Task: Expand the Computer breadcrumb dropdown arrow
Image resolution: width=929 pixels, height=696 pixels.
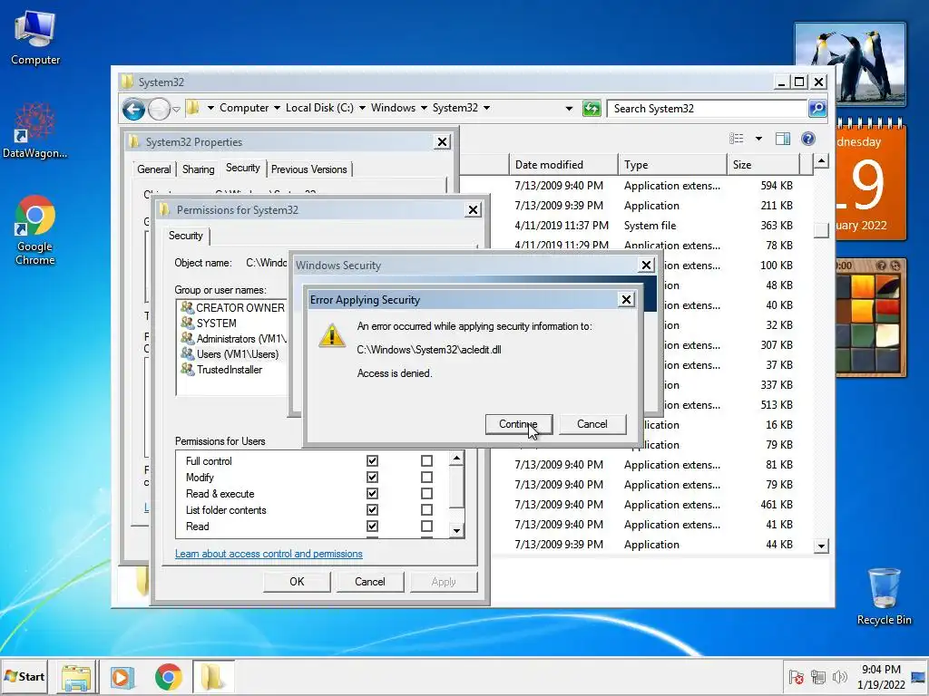Action: (x=277, y=109)
